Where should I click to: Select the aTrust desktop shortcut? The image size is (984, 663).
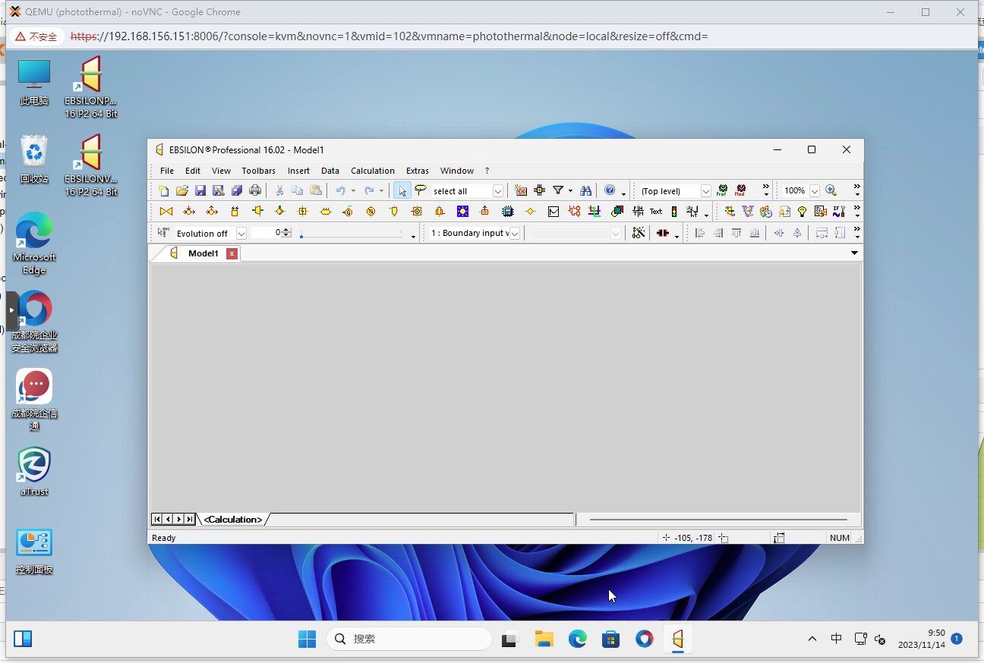click(34, 471)
